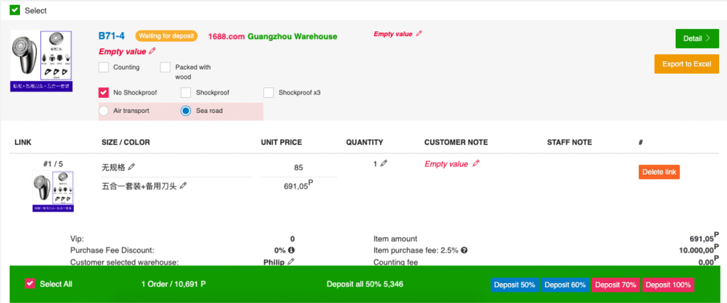Open the B71-4 order link
The width and height of the screenshot is (727, 303).
[x=111, y=35]
